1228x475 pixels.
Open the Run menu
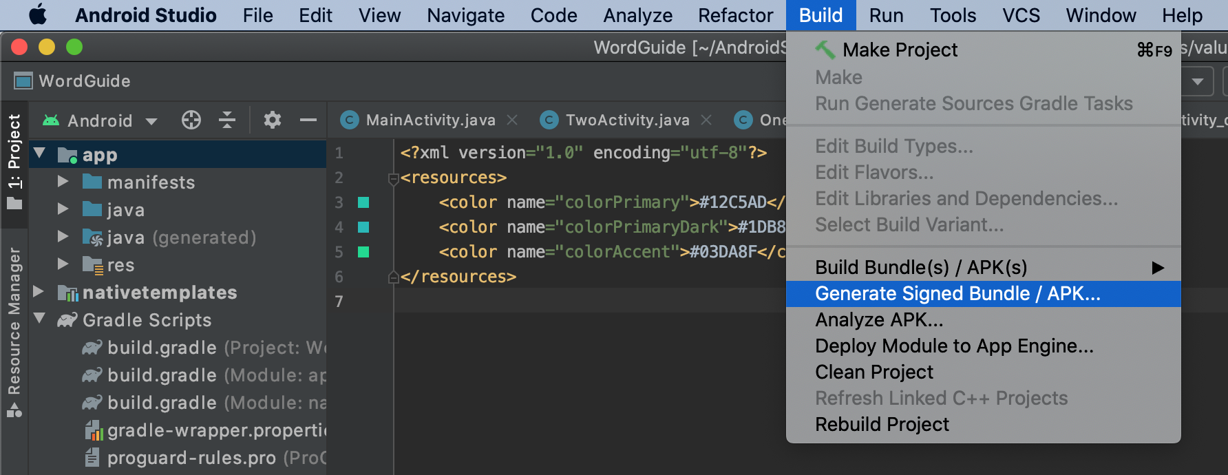pyautogui.click(x=886, y=15)
